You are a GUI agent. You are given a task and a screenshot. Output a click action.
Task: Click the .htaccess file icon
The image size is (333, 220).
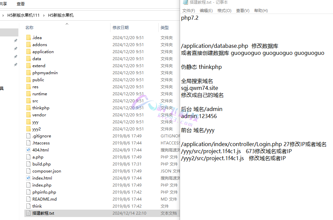(28, 143)
